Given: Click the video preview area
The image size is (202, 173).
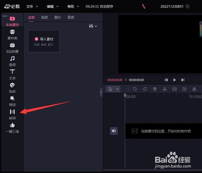Looking at the screenshot, I should (160, 44).
